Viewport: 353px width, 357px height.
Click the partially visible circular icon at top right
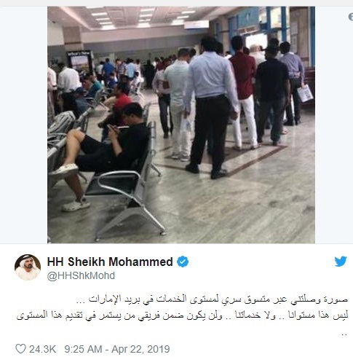[351, 17]
